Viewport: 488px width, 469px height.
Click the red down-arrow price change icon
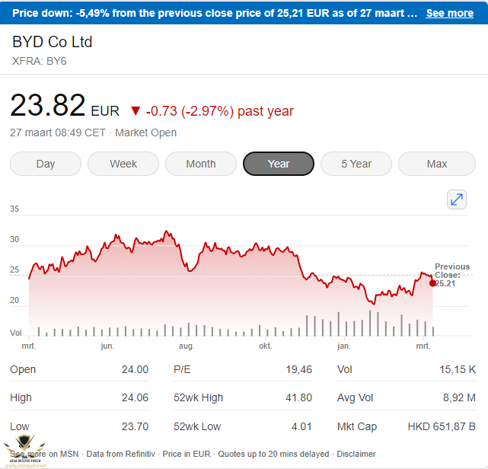(x=136, y=111)
